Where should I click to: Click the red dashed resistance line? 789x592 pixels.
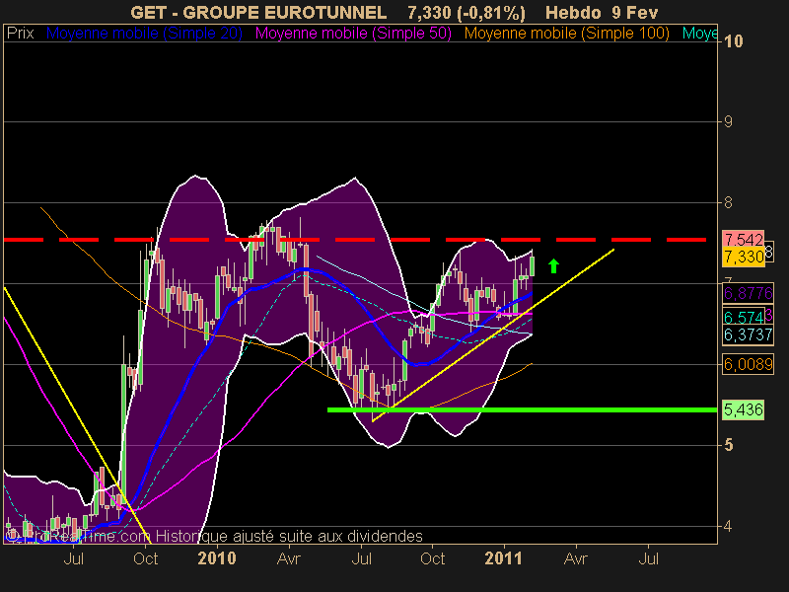(x=355, y=240)
